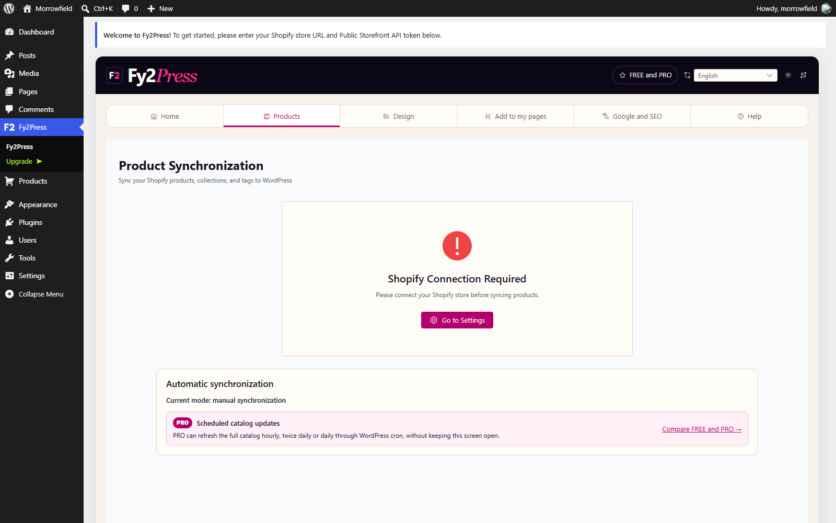The height and width of the screenshot is (523, 836).
Task: Click the WordPress logo in admin bar
Action: click(x=9, y=8)
